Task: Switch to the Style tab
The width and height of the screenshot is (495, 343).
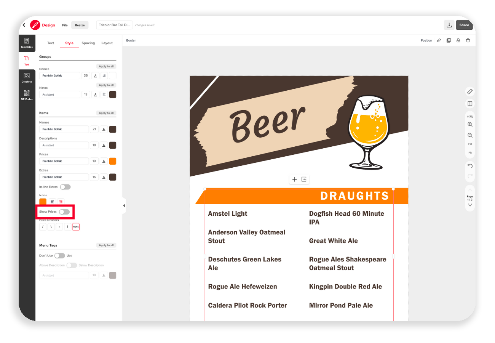Action: (x=69, y=43)
